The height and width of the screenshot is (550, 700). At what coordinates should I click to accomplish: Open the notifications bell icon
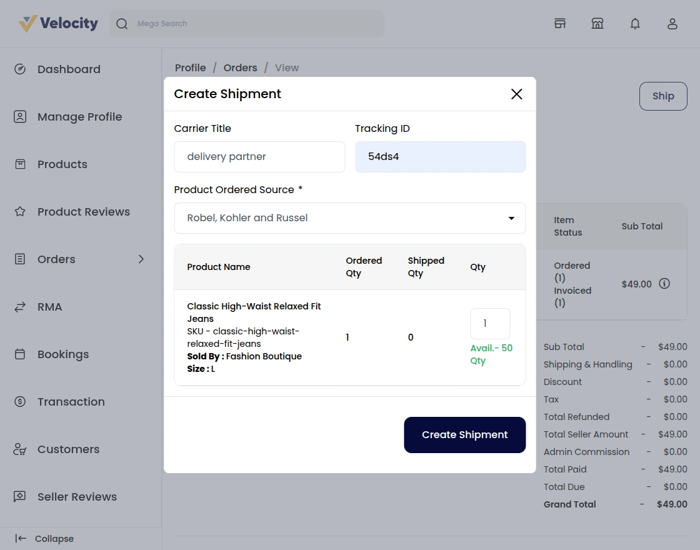(635, 24)
